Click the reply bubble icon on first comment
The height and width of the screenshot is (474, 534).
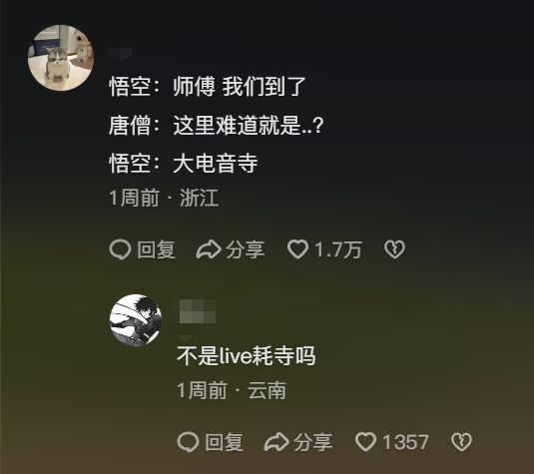click(x=120, y=249)
